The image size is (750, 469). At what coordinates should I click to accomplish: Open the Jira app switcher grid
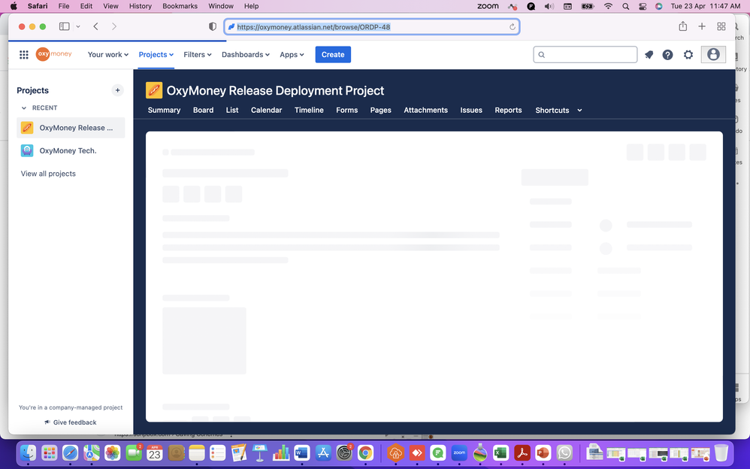[23, 55]
